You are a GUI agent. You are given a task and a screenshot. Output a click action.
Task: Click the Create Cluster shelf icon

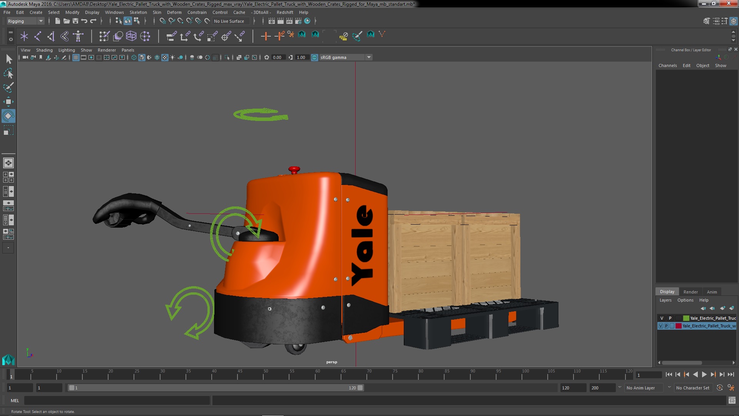click(x=145, y=36)
